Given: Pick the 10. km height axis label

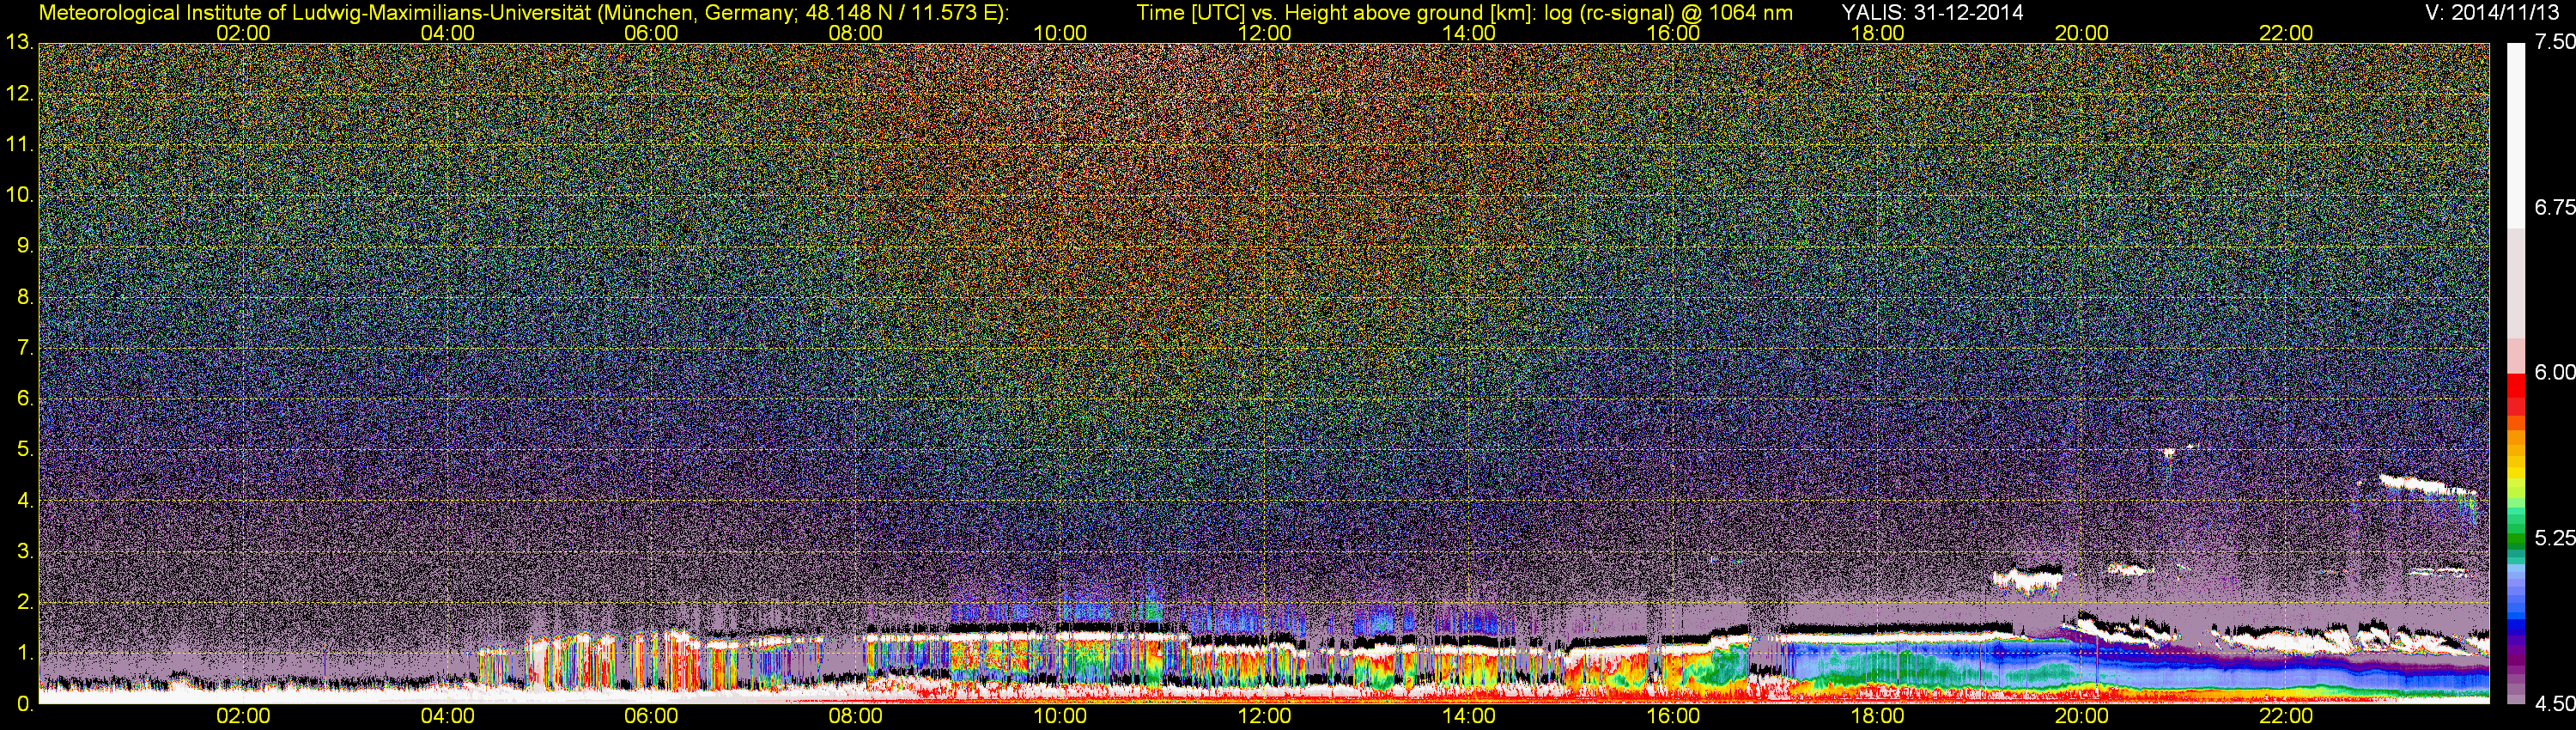Looking at the screenshot, I should [20, 194].
